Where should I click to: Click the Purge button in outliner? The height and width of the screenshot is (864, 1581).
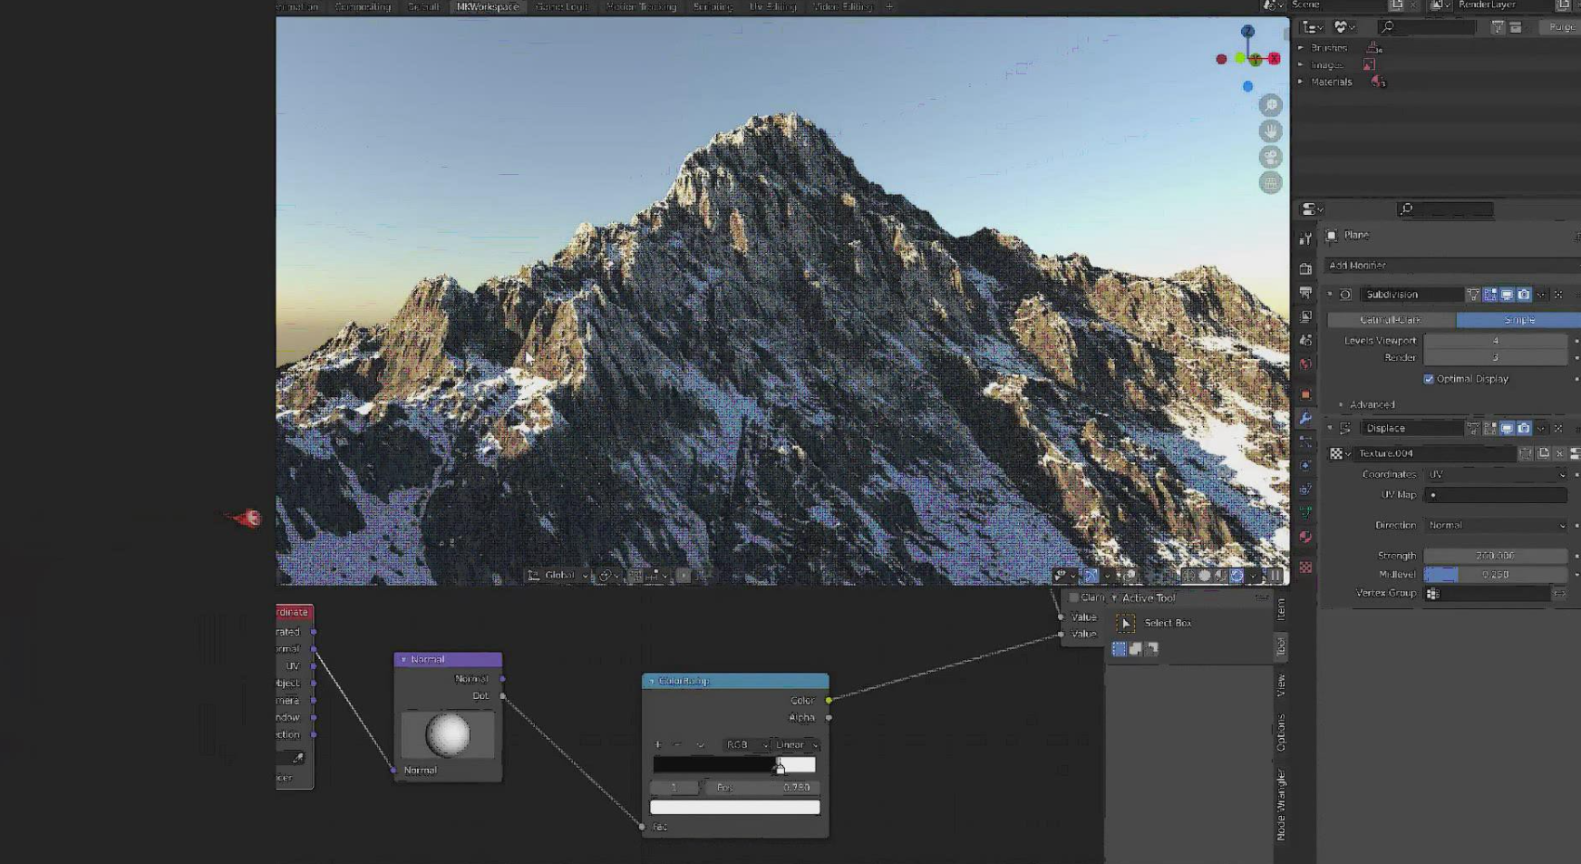click(1560, 27)
